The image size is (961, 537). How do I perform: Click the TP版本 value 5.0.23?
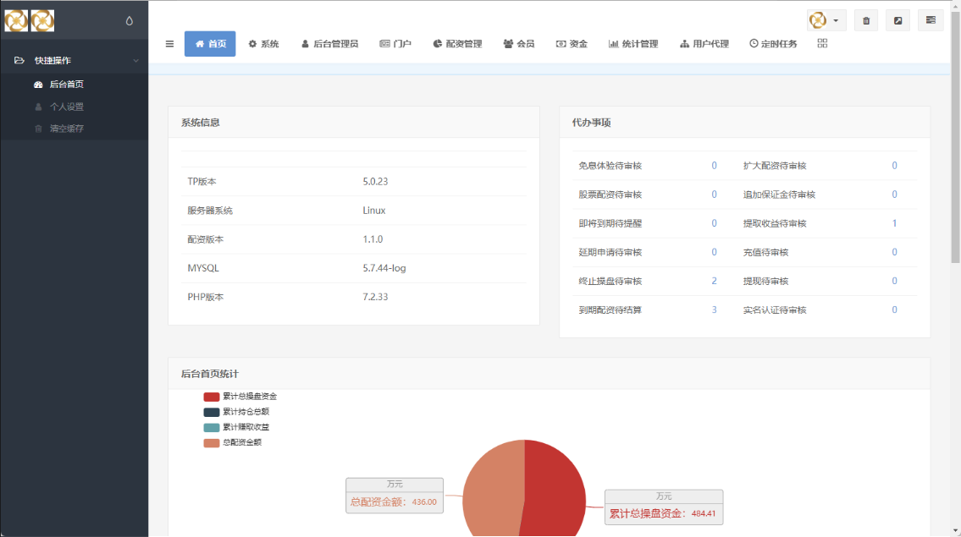point(375,182)
